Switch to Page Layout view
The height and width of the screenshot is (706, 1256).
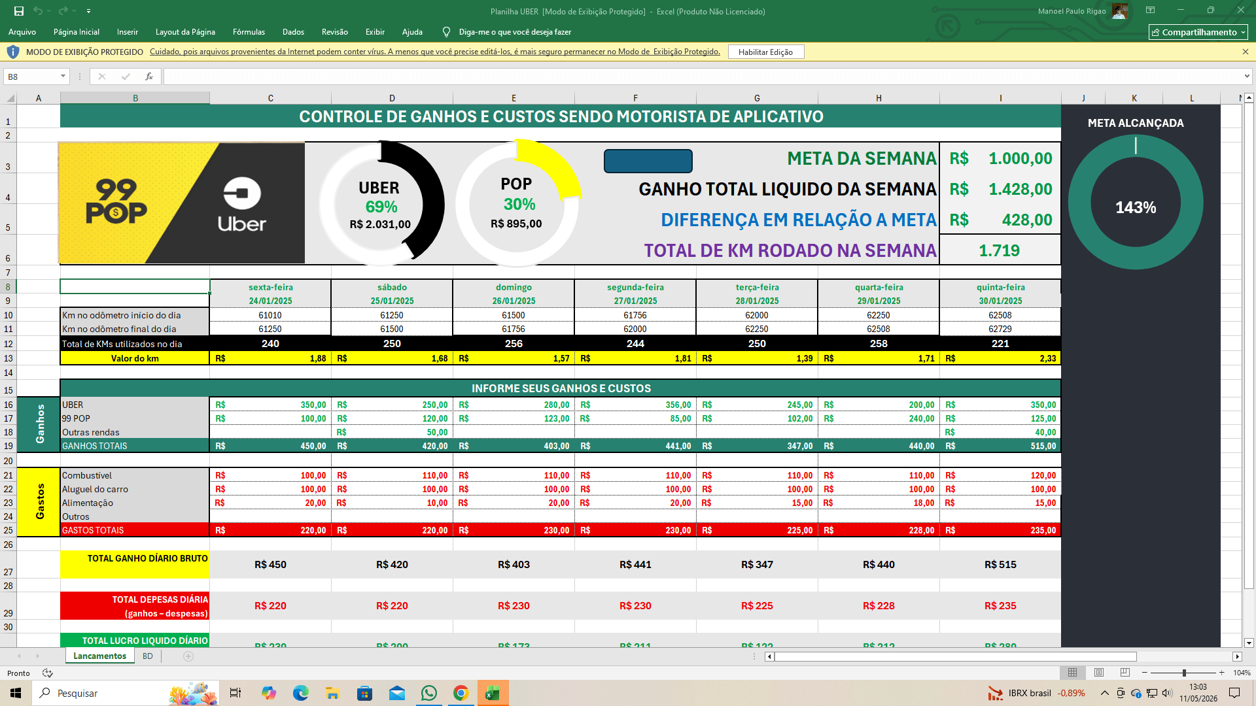point(1099,673)
